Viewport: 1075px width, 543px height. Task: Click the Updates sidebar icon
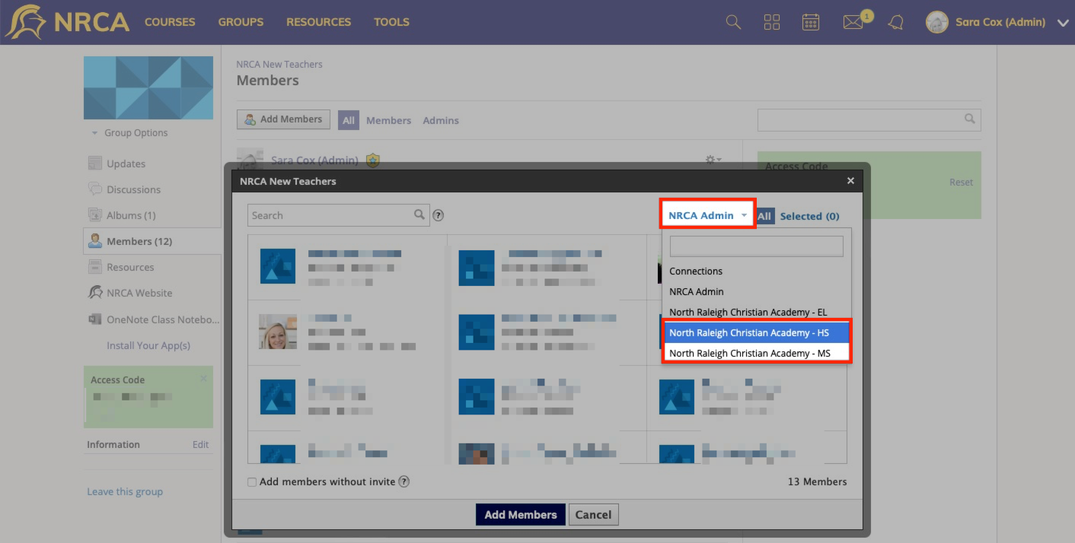click(95, 164)
